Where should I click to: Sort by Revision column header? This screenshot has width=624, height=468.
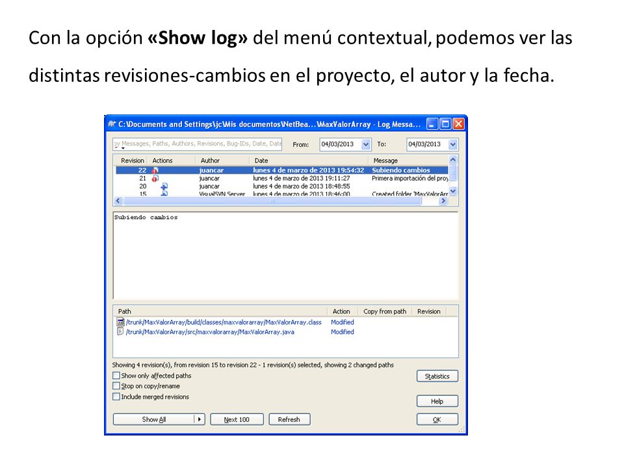[x=132, y=161]
